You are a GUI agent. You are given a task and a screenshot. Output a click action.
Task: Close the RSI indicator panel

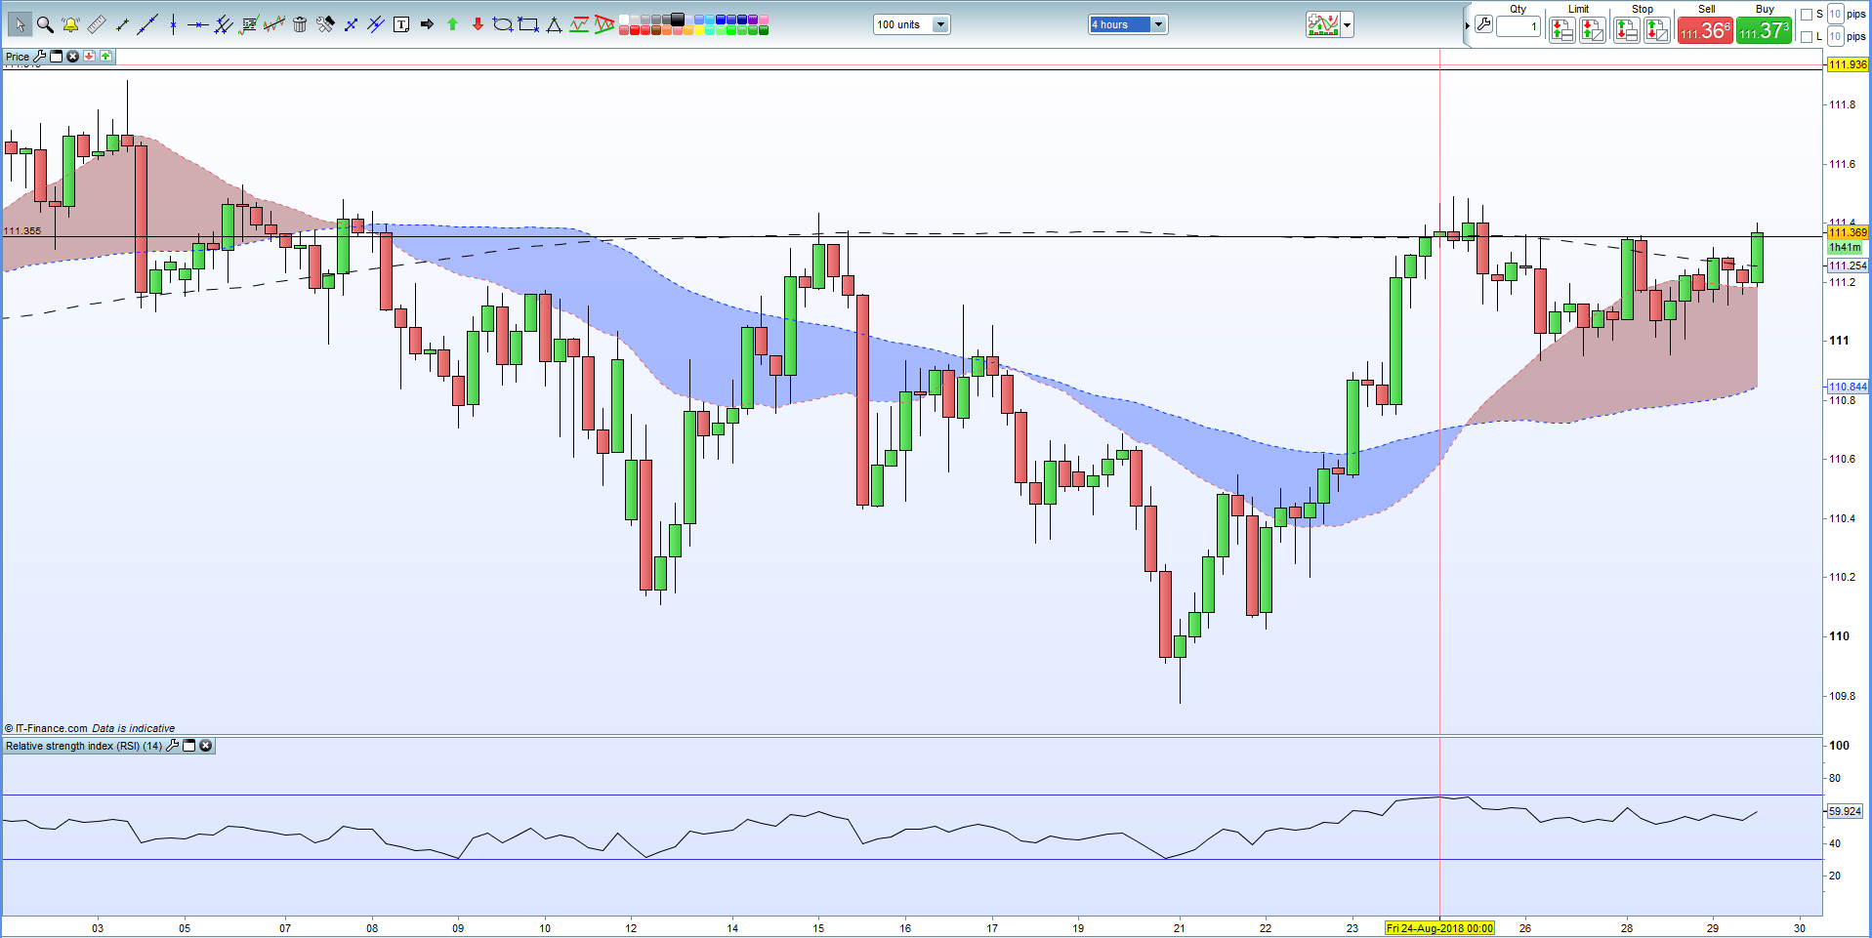tap(206, 746)
